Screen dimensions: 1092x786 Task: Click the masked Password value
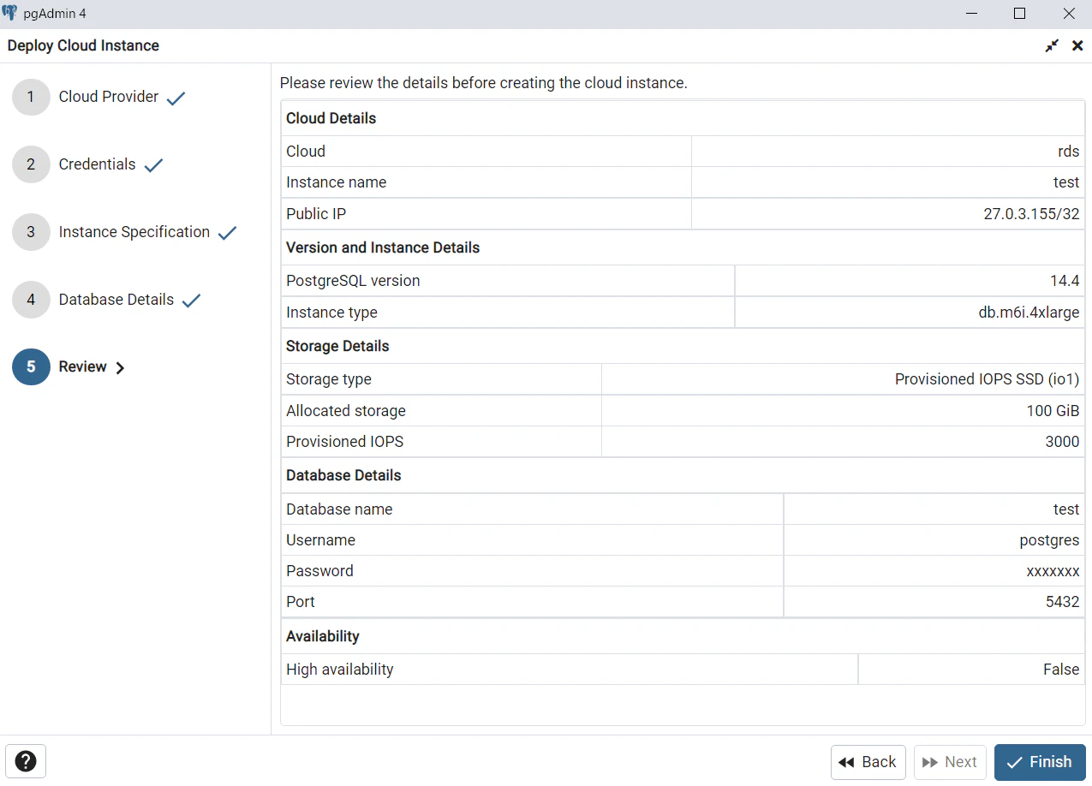(x=1053, y=571)
